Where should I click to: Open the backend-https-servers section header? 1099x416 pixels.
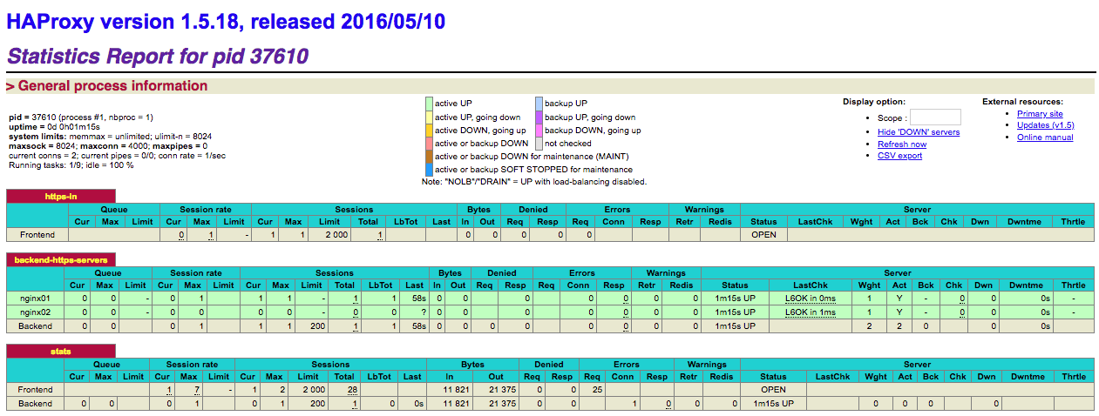tap(60, 260)
